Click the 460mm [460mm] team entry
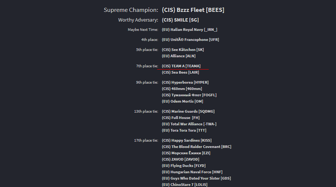 pyautogui.click(x=182, y=88)
